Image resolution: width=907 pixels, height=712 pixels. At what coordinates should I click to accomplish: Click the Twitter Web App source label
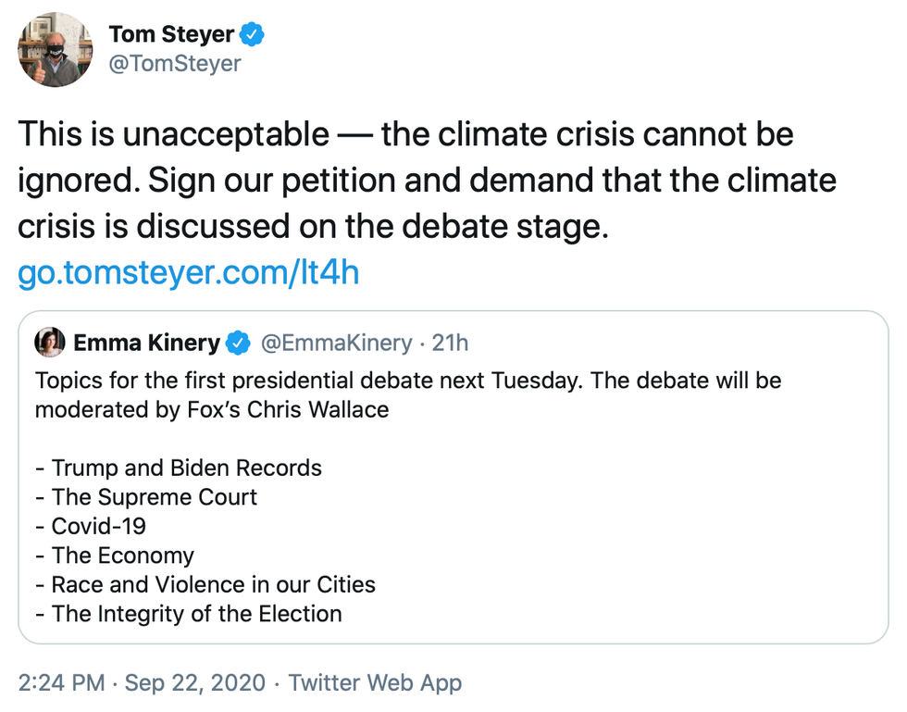click(375, 684)
